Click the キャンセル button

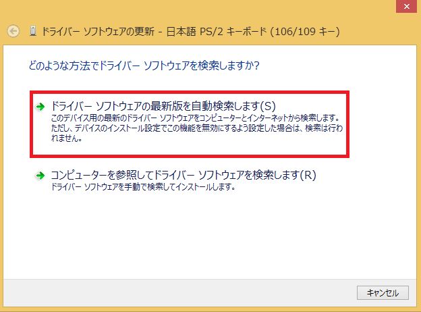coord(383,292)
